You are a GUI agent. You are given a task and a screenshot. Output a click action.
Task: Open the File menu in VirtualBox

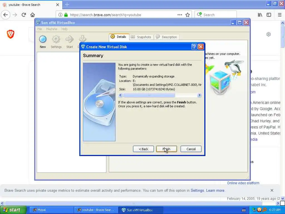point(40,29)
